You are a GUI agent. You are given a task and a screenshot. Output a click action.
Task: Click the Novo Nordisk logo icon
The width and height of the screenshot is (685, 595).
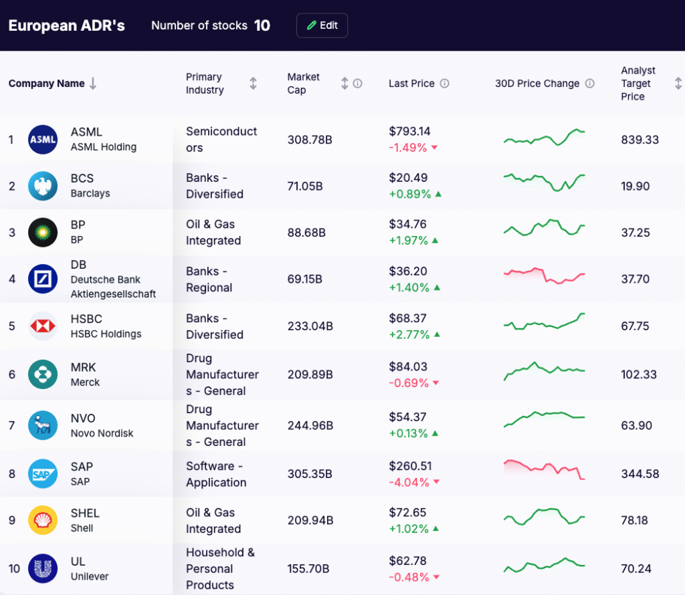click(x=43, y=425)
